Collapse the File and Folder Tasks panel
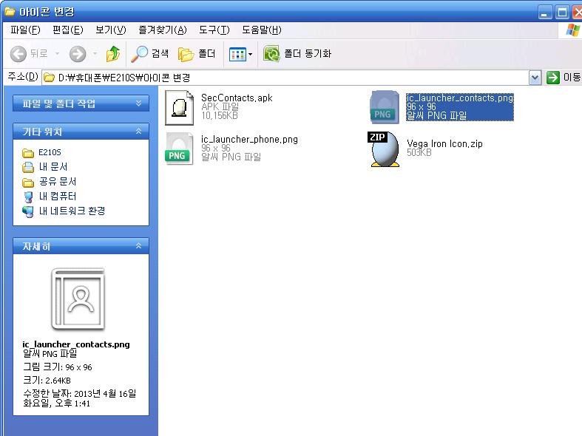This screenshot has width=582, height=436. [138, 103]
